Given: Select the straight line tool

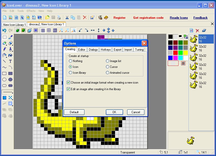Looking at the screenshot, I should point(5,61).
